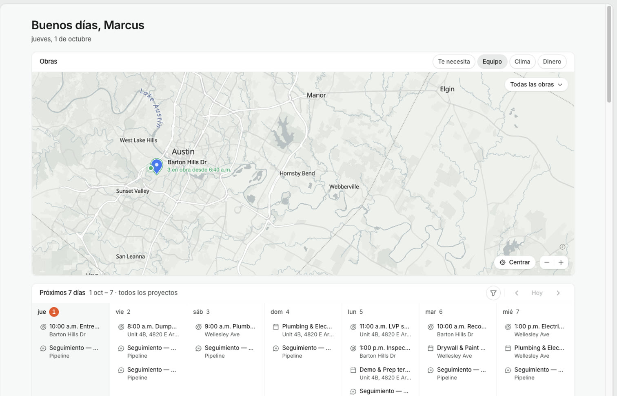The image size is (617, 396).
Task: Open Tuesday's Seguimiento Pipeline item
Action: click(458, 374)
